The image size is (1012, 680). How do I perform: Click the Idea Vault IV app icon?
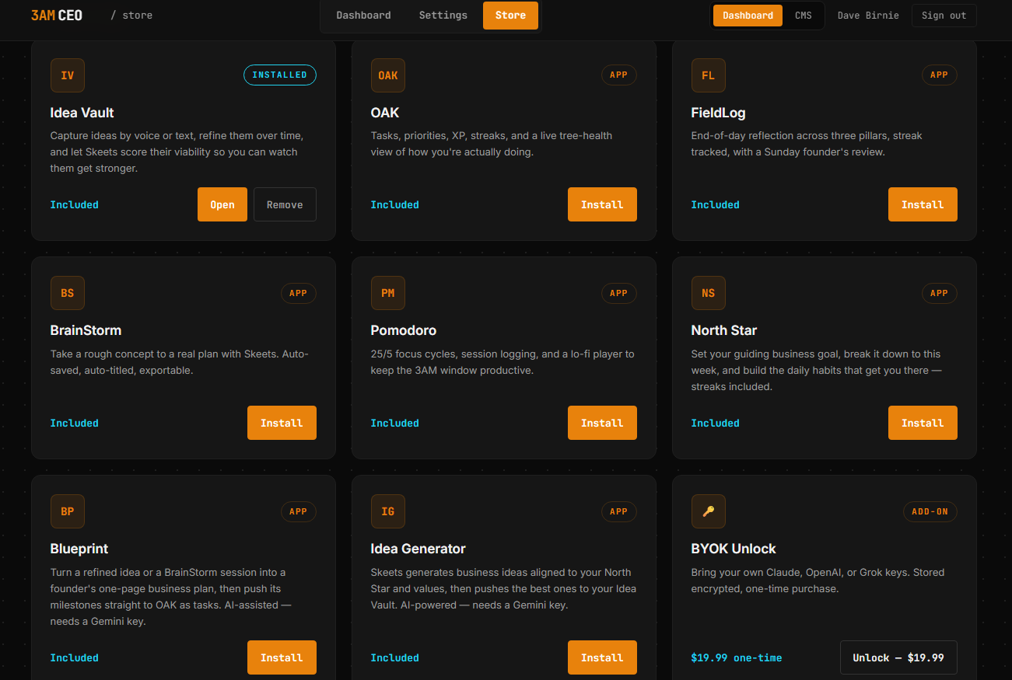[68, 75]
